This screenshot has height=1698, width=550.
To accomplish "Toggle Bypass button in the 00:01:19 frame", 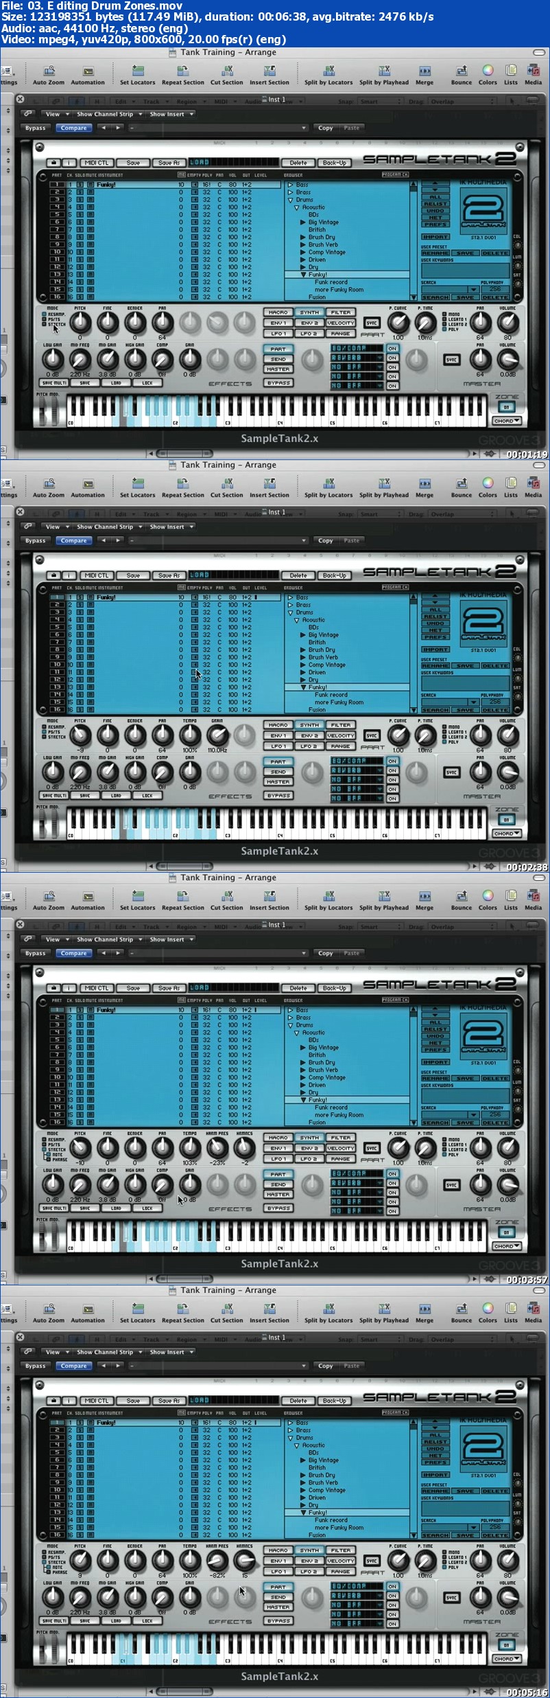I will (36, 128).
